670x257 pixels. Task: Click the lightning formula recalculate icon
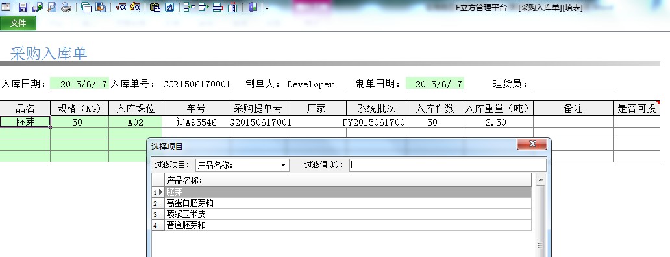135,7
